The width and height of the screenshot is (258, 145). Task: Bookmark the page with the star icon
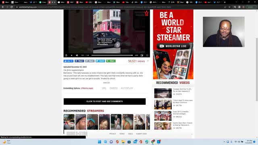click(x=229, y=7)
